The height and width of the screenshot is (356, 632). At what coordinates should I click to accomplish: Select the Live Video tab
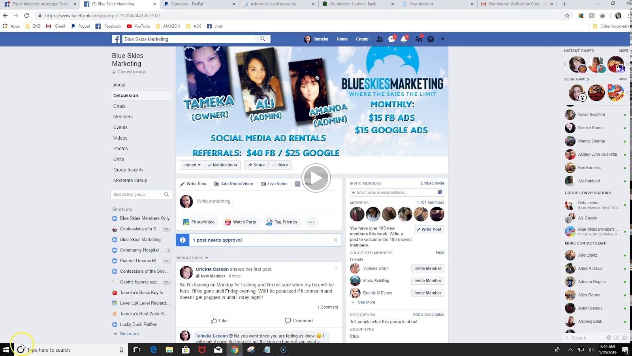click(x=274, y=184)
